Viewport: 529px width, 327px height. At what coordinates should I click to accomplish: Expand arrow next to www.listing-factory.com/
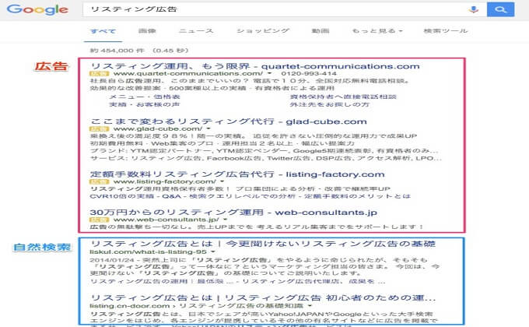[222, 181]
